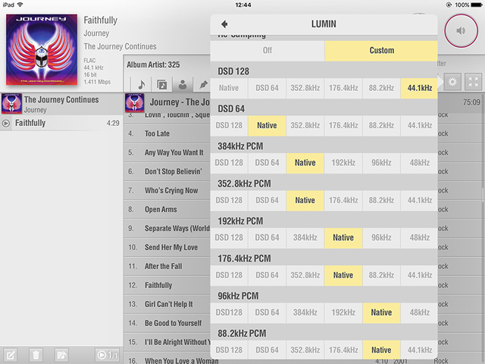The height and width of the screenshot is (364, 485).
Task: Set DSD 128 output to DSD 64
Action: [x=267, y=88]
